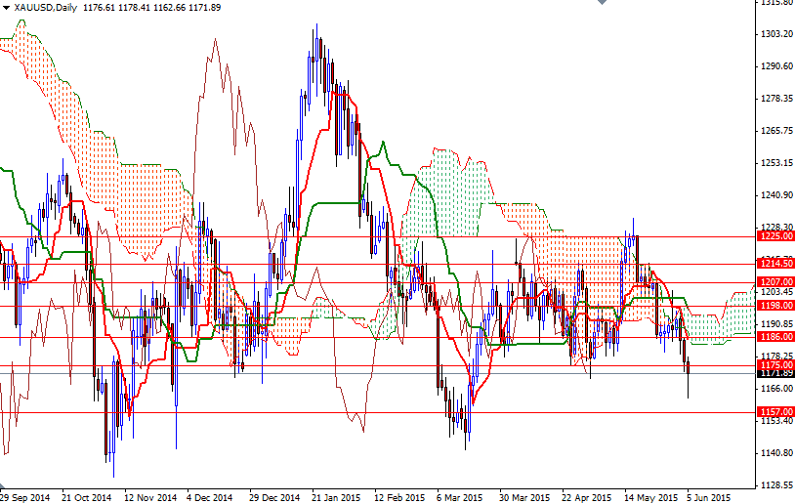Click the 1303.20 price scale value
The image size is (795, 504).
point(774,34)
